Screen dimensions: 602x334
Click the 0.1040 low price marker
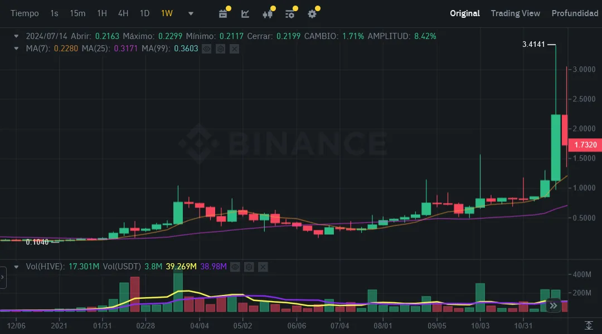37,242
